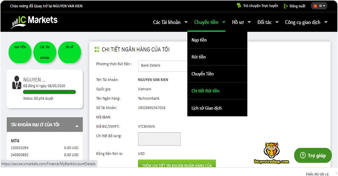Viewport: 338px width, 176px height.
Task: Expand the Hồ sơ menu
Action: pyautogui.click(x=241, y=22)
